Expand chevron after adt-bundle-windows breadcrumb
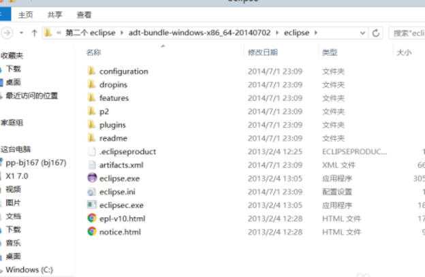Viewport: 425px width, 277px height. point(277,33)
